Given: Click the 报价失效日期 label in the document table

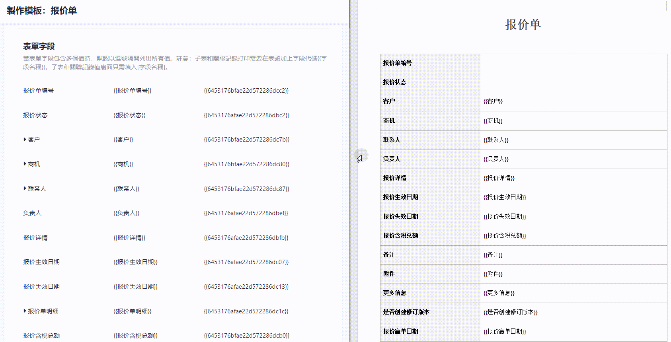Looking at the screenshot, I should click(x=400, y=217).
